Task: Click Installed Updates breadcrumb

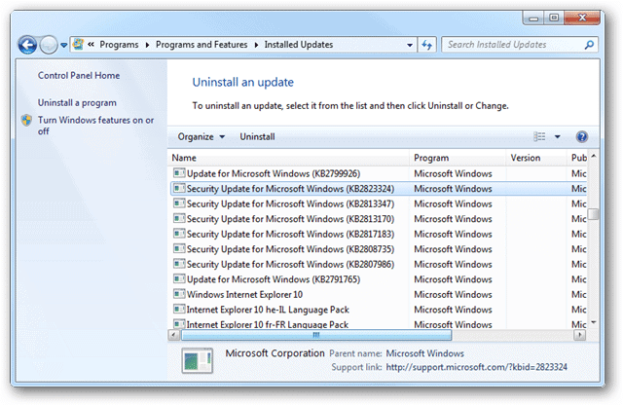Action: coord(299,45)
